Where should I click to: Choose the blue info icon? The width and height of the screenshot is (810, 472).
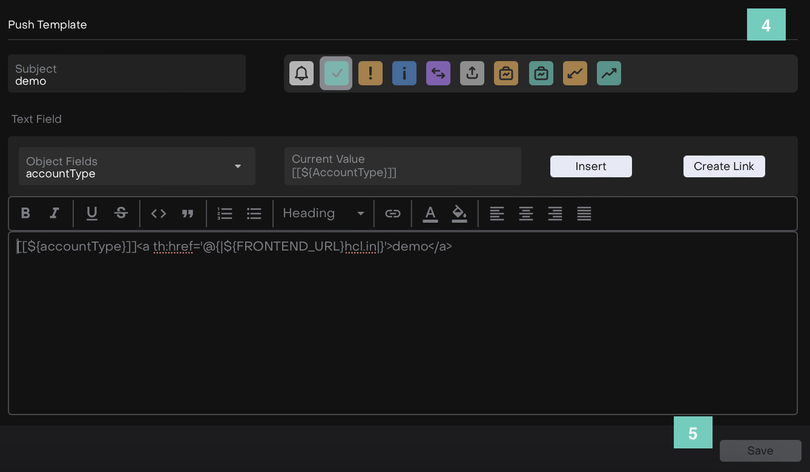(x=404, y=73)
